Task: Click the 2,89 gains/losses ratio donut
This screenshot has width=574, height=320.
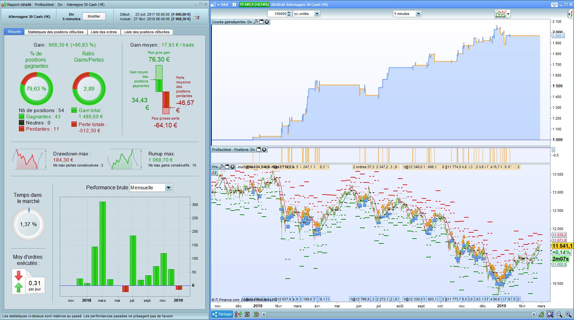Action: click(x=89, y=89)
